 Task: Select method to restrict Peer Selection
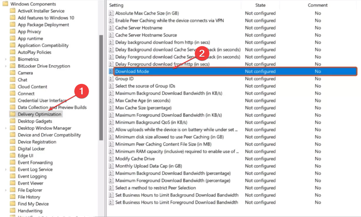(156, 188)
